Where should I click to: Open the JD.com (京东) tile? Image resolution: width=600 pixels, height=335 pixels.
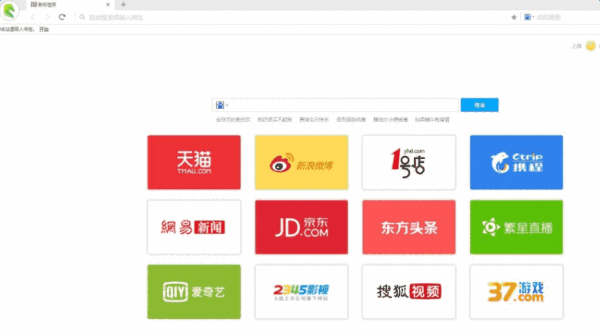(301, 227)
